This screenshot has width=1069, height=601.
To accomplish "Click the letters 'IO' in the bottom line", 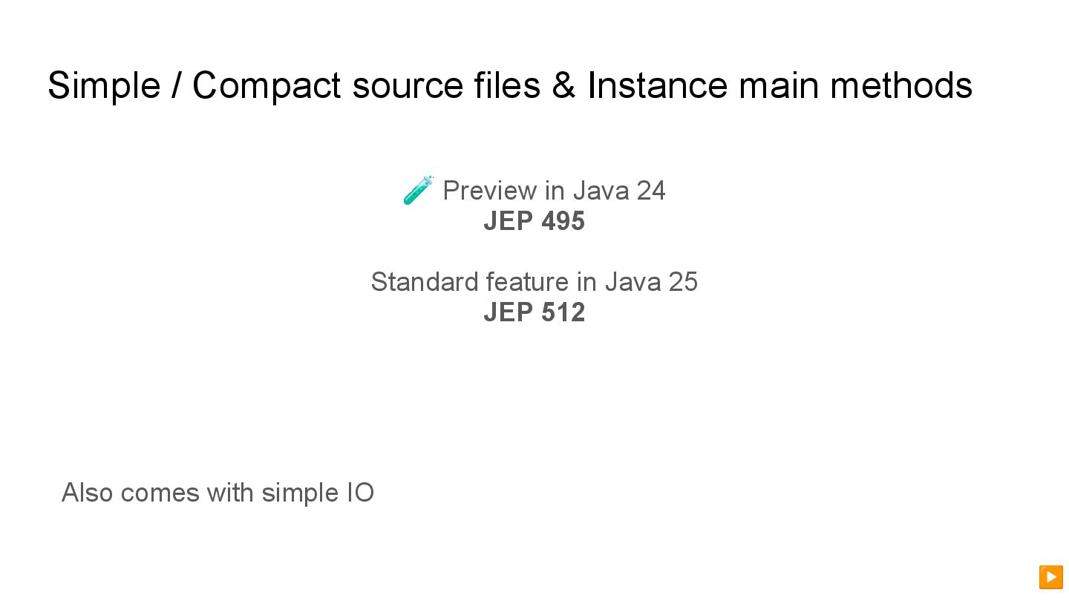I will tap(360, 493).
